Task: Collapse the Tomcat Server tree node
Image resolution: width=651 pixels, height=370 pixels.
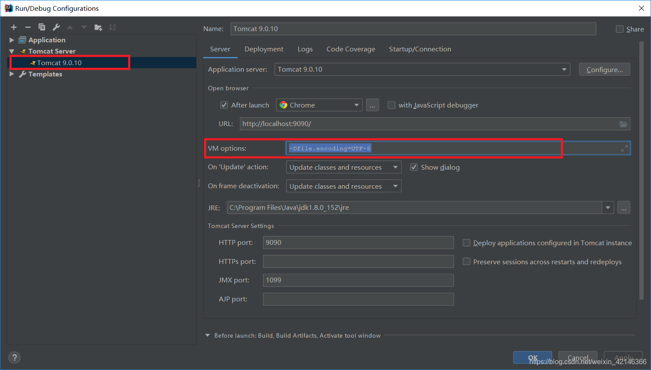Action: 12,51
